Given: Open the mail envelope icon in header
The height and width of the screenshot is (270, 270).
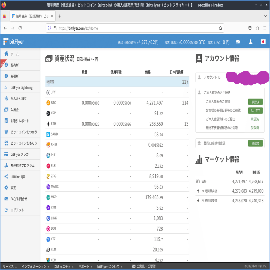Looking at the screenshot, I should point(238,42).
